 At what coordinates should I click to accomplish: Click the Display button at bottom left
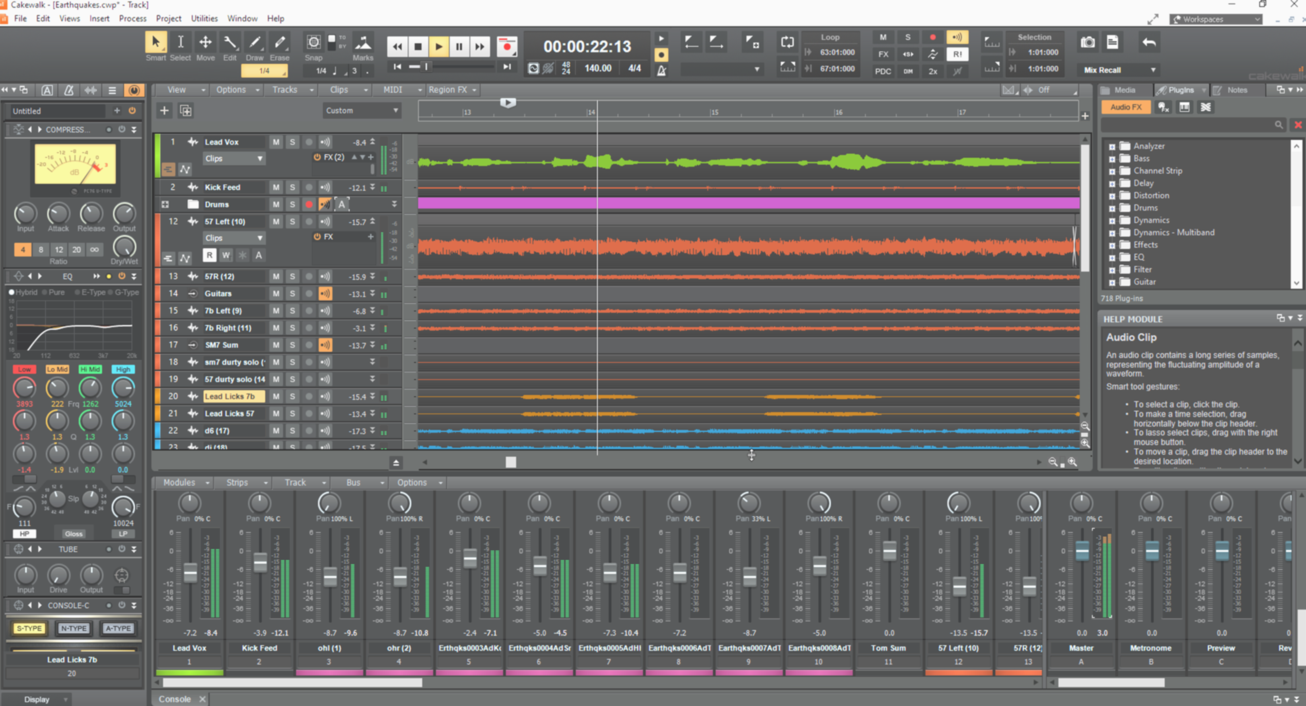37,699
